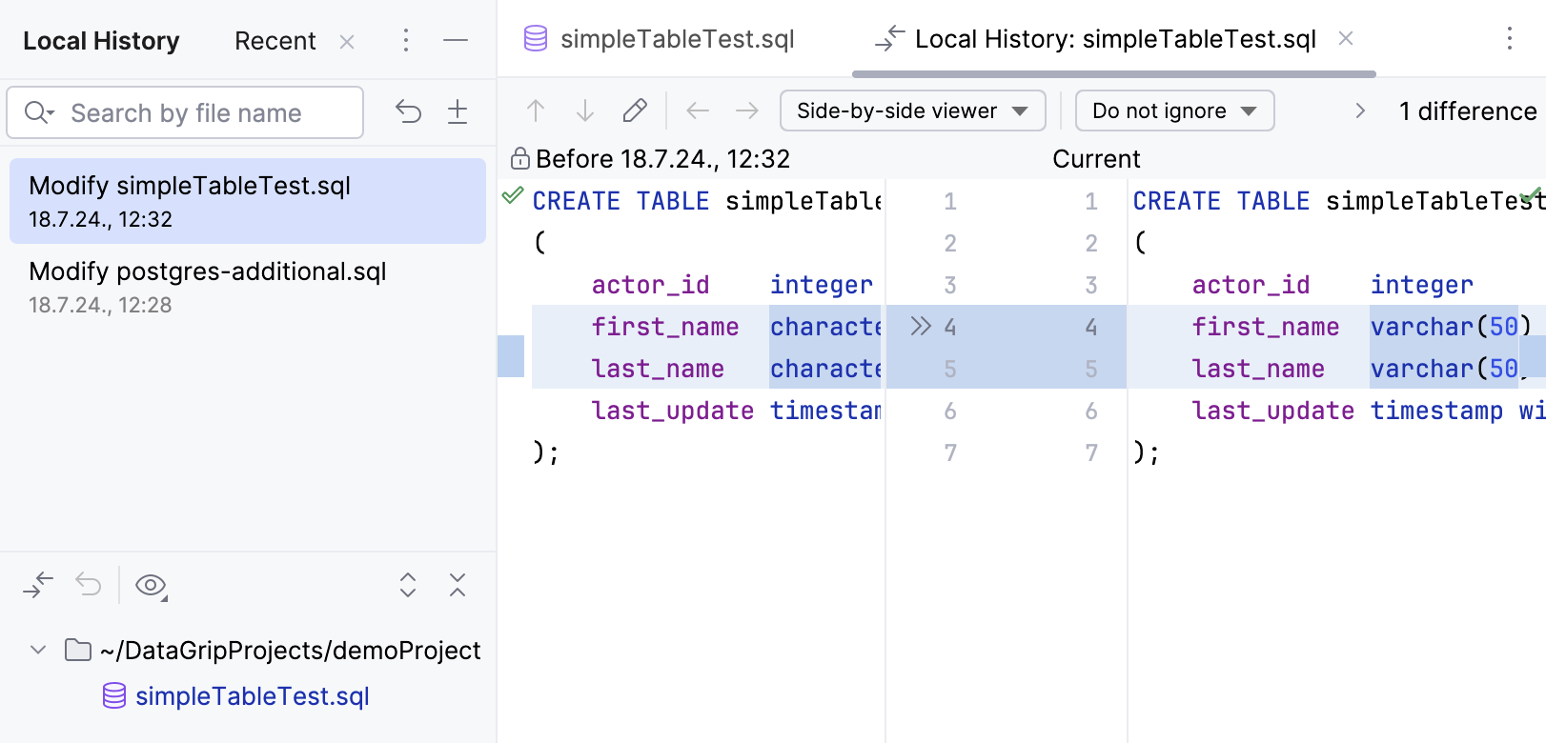This screenshot has width=1546, height=743.
Task: Open the Side-by-side viewer dropdown
Action: 912,111
